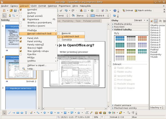Switch to the Poznámky tab
This screenshot has height=119, width=166.
(68, 21)
